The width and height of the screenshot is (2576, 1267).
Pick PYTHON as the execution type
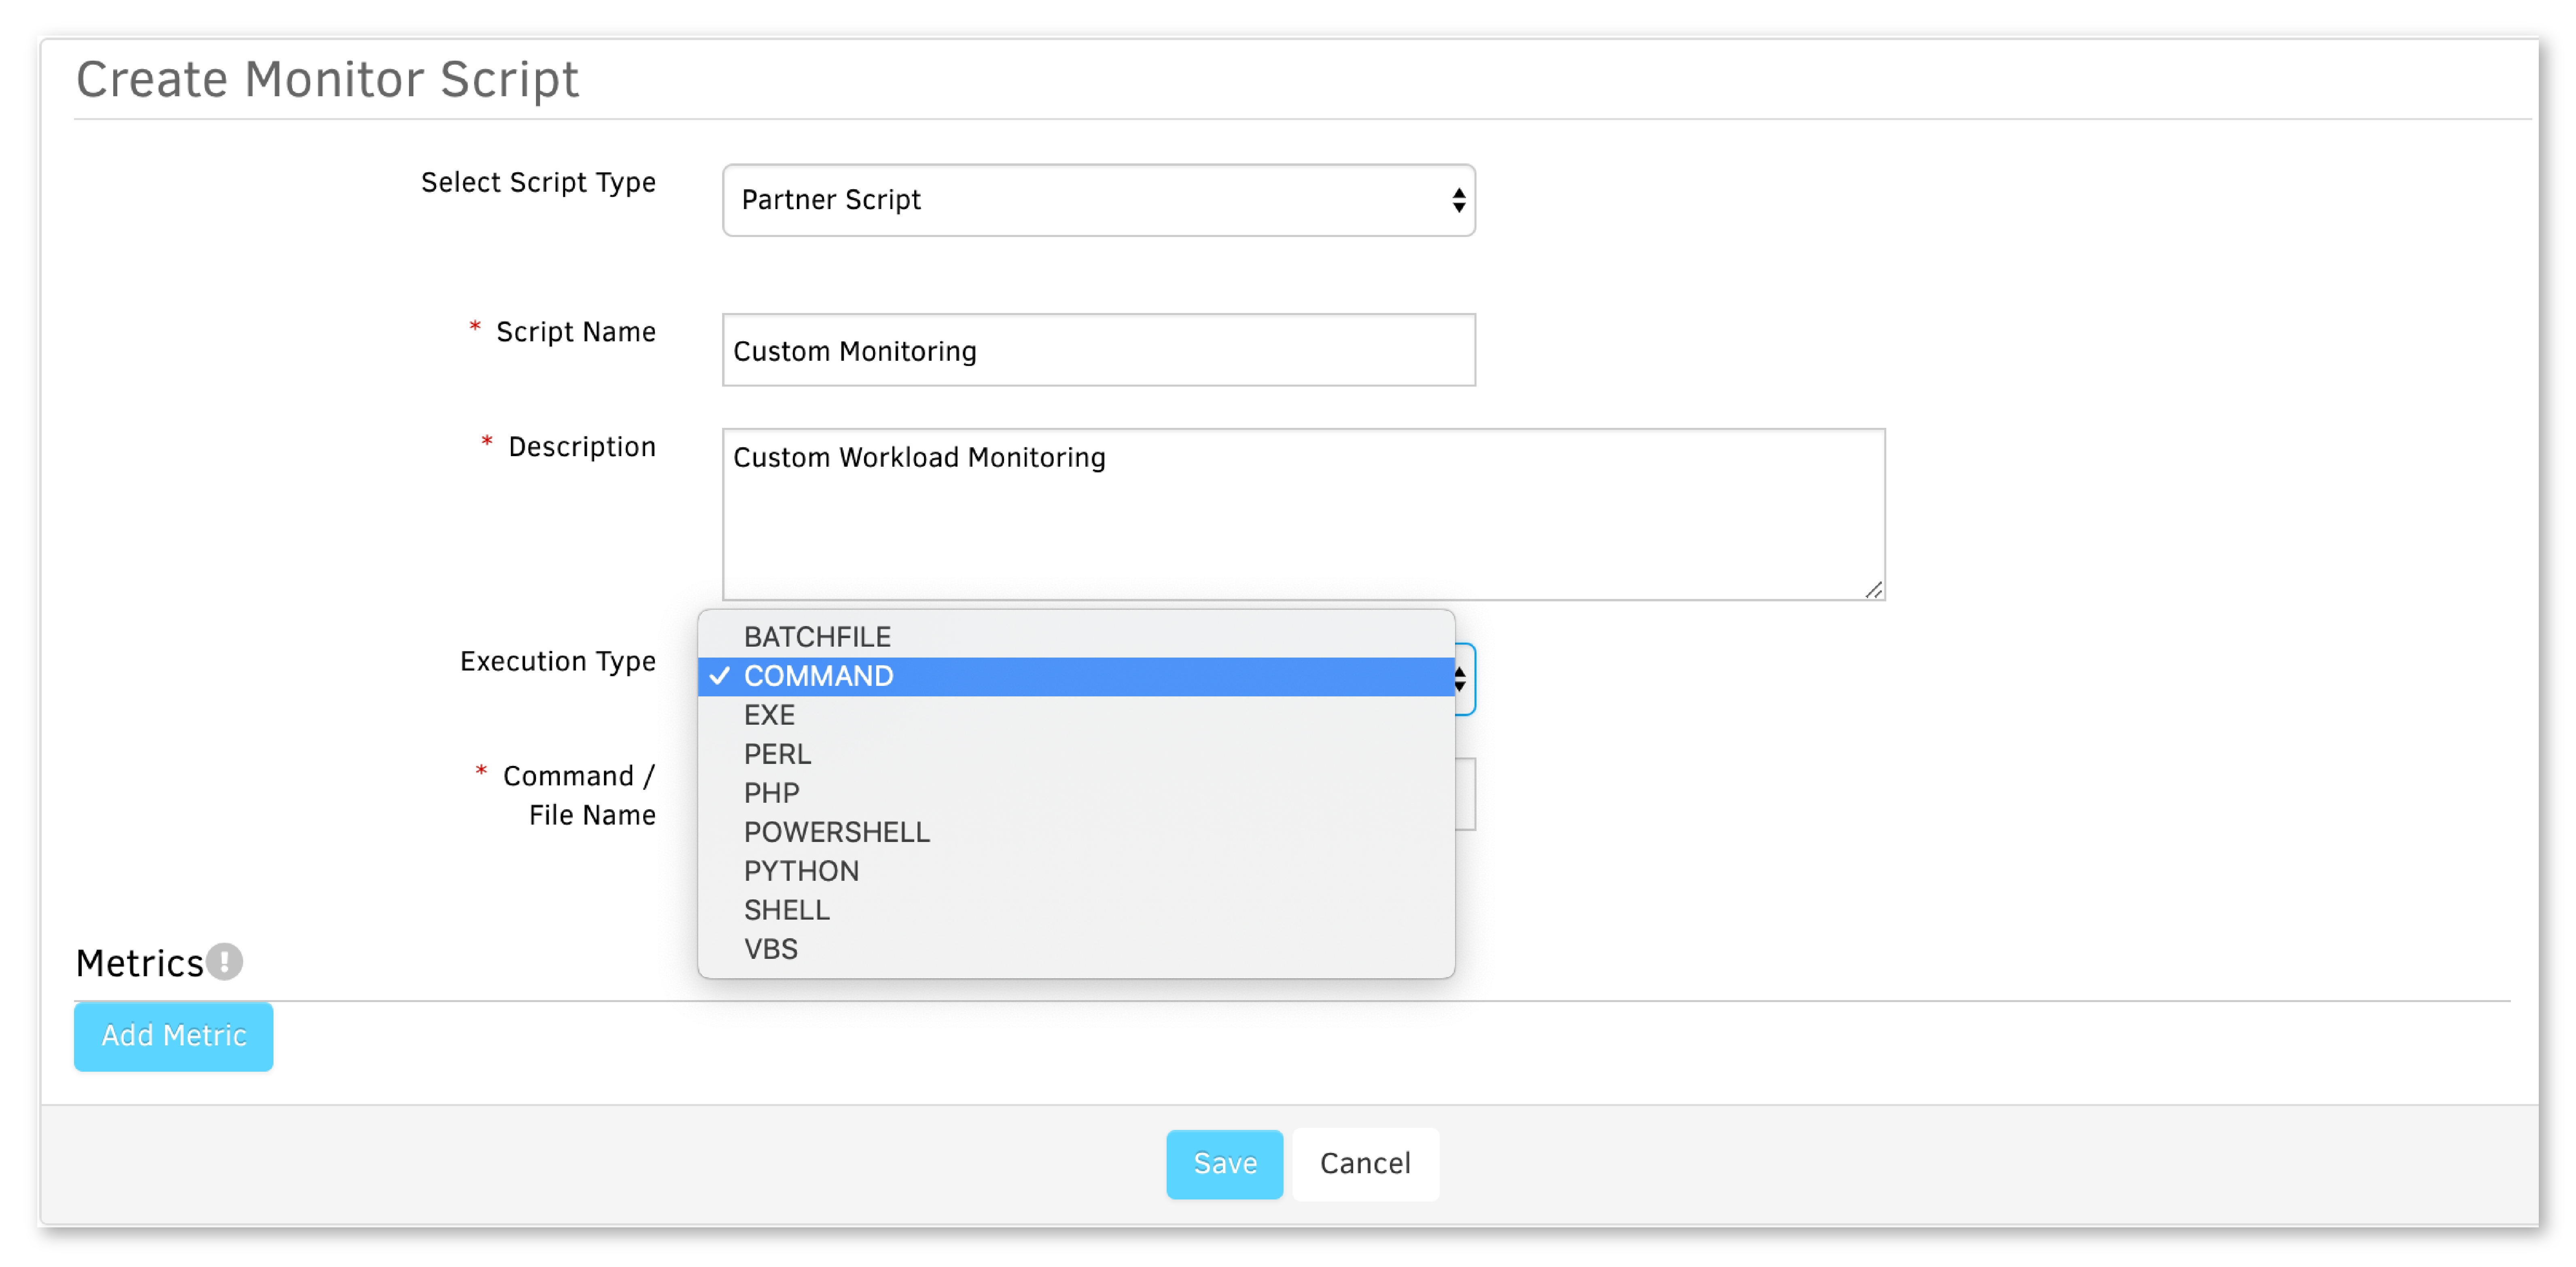[x=801, y=871]
